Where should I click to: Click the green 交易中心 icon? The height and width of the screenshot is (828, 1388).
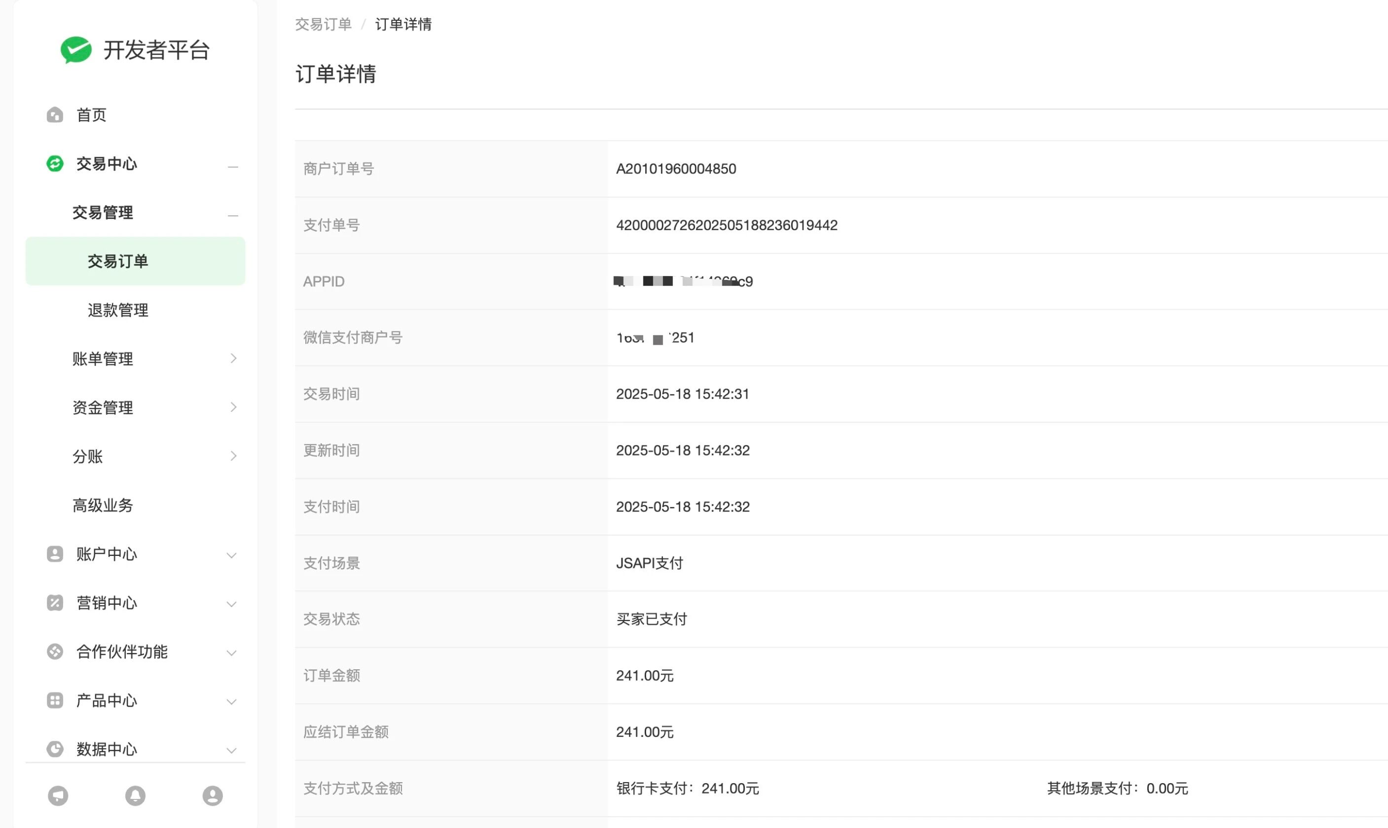pyautogui.click(x=55, y=164)
